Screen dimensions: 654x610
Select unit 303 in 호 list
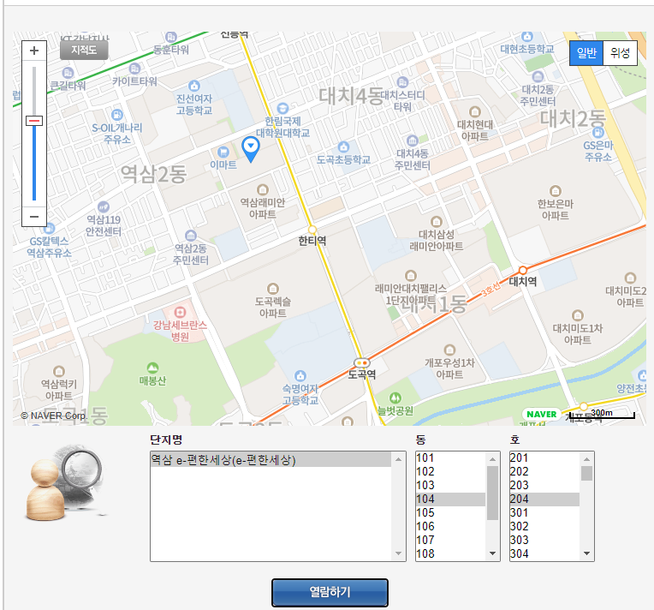tap(544, 541)
